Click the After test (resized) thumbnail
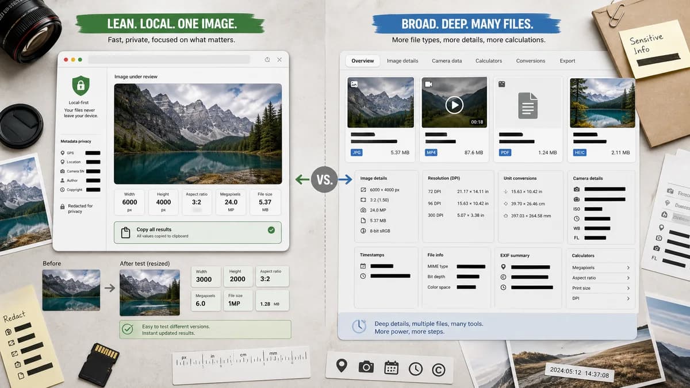The image size is (690, 388). [x=149, y=293]
